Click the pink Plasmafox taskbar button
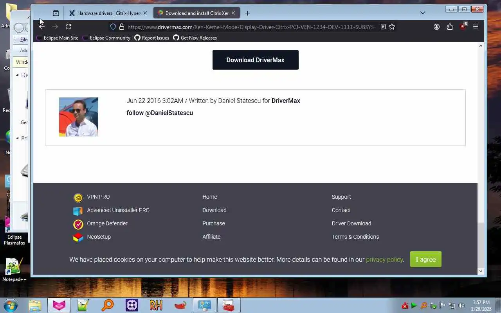Viewport: 501px width, 313px height. click(x=59, y=305)
